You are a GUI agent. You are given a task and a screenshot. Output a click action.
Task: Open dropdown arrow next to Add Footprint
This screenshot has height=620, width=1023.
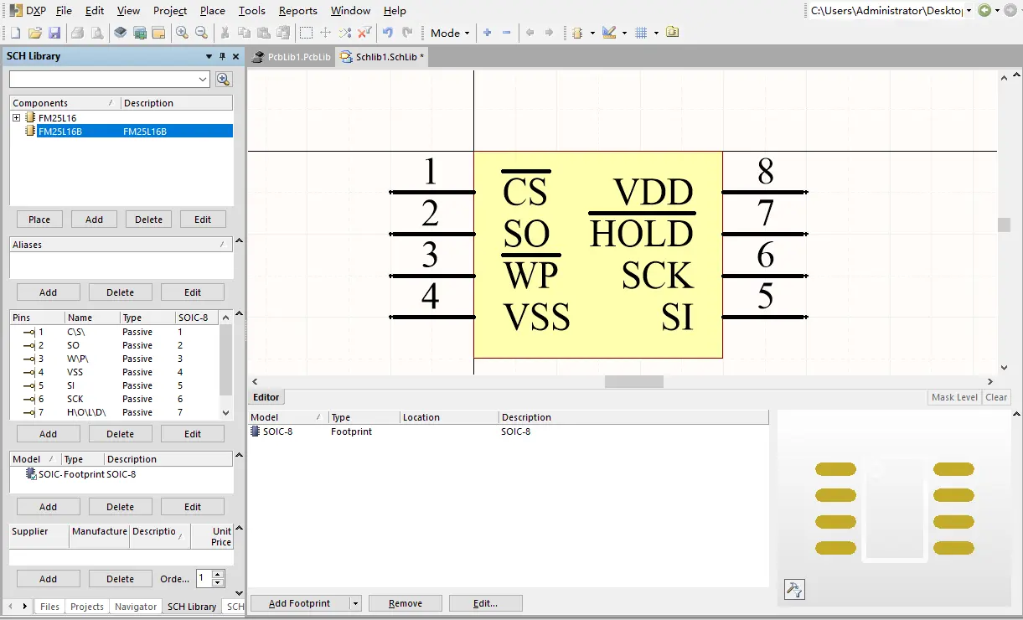[355, 603]
